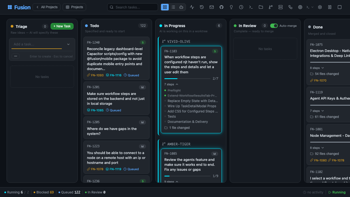Open dependency link FN-1080
350x197 pixels.
(x=319, y=160)
